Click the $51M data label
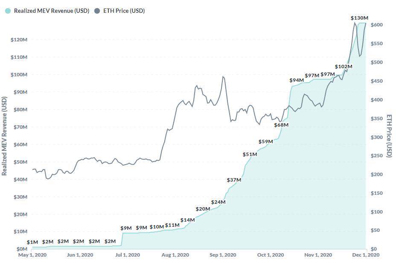This screenshot has width=396, height=263. 250,154
